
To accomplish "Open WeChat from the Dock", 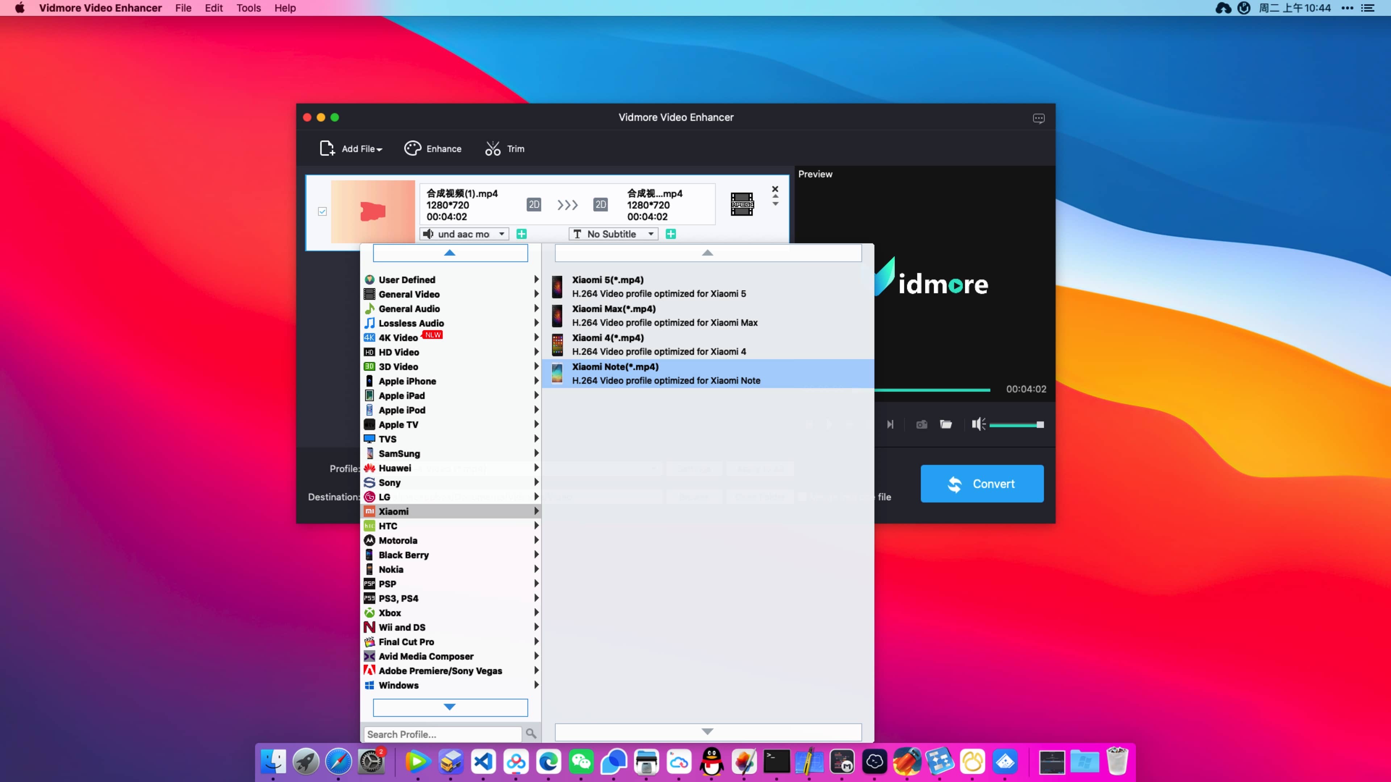I will tap(581, 761).
